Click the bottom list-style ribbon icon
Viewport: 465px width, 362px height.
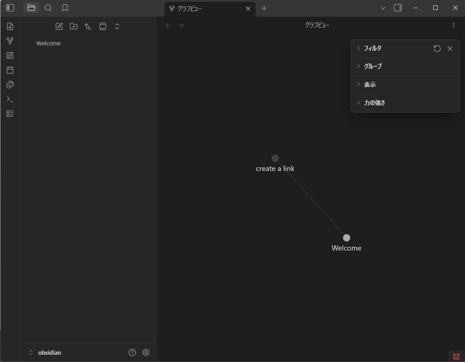coord(10,114)
